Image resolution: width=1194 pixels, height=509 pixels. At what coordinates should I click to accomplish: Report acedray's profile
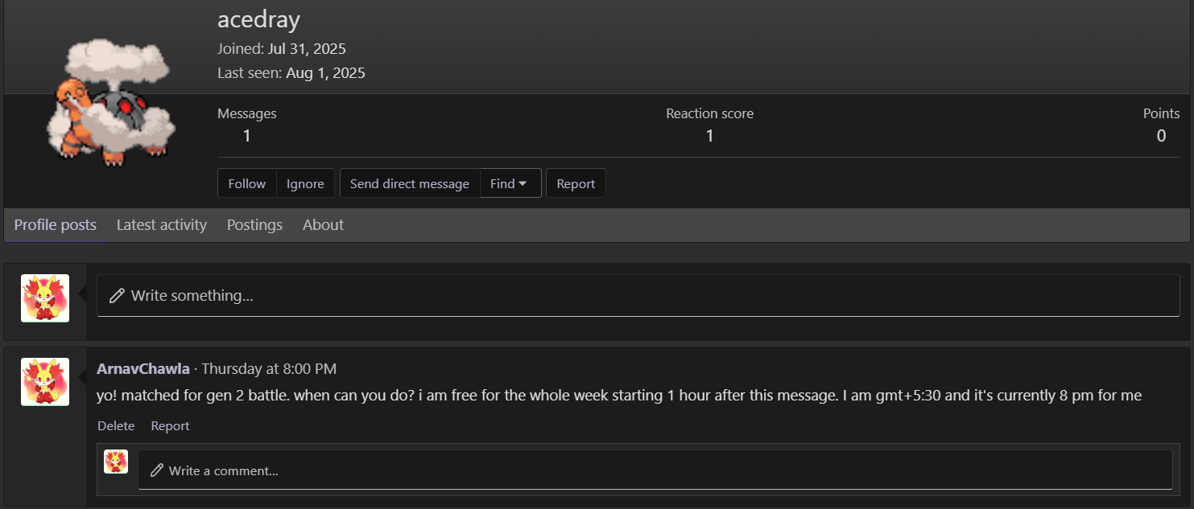576,183
